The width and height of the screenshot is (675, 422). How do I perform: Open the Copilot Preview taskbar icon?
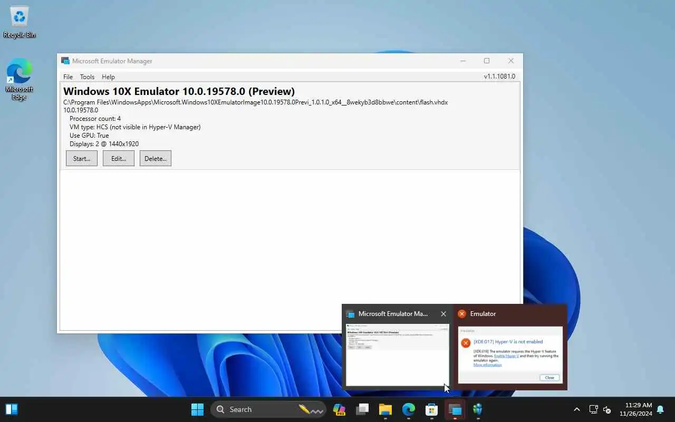[x=339, y=409]
